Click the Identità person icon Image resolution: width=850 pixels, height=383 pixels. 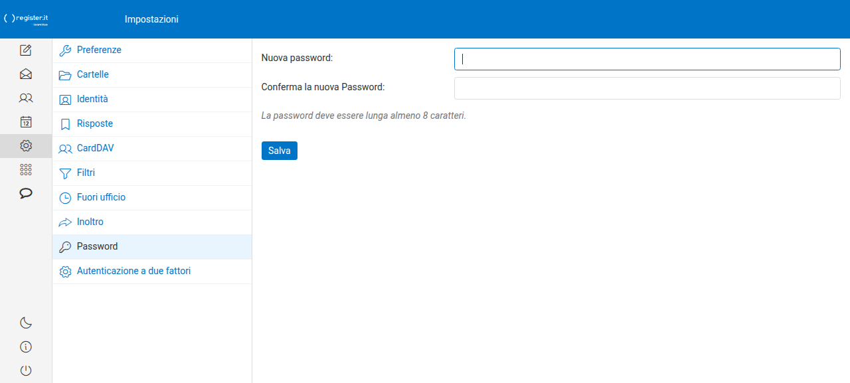65,100
